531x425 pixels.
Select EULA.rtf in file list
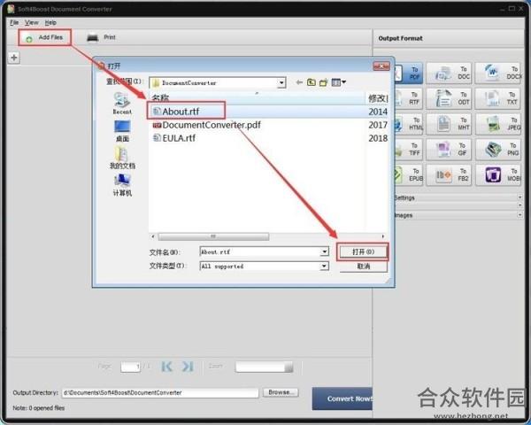pos(174,138)
